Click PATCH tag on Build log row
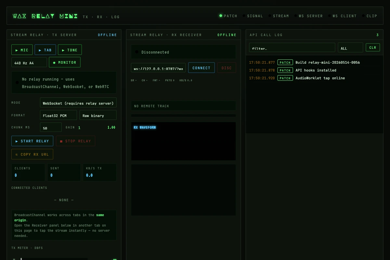Viewport: 390px width, 260px height. pos(285,62)
